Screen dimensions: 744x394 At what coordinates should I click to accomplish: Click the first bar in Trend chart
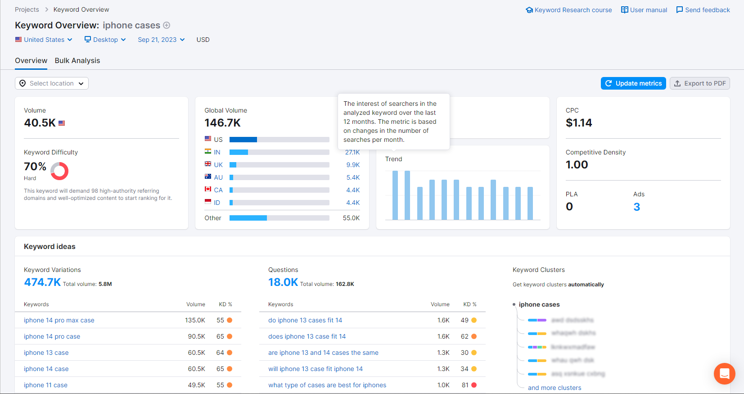click(x=395, y=195)
